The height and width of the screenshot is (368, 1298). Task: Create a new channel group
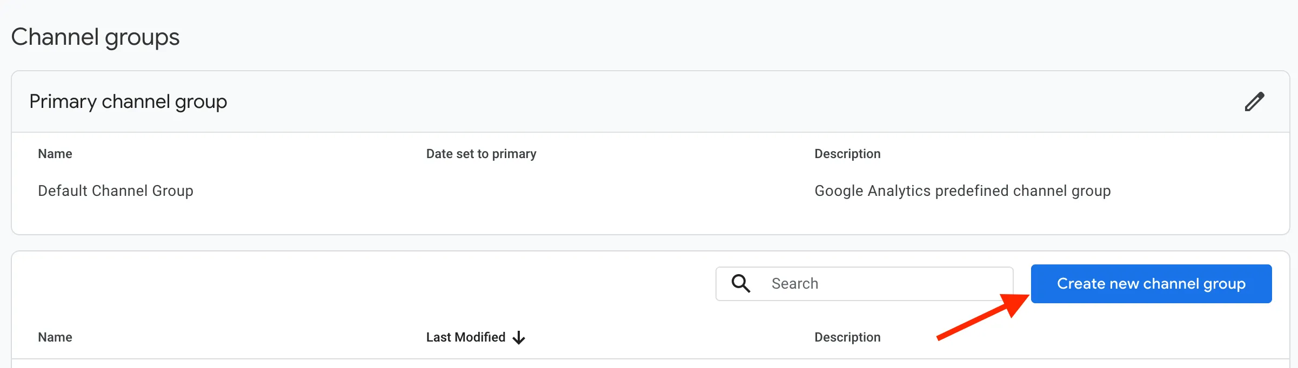[x=1151, y=284]
